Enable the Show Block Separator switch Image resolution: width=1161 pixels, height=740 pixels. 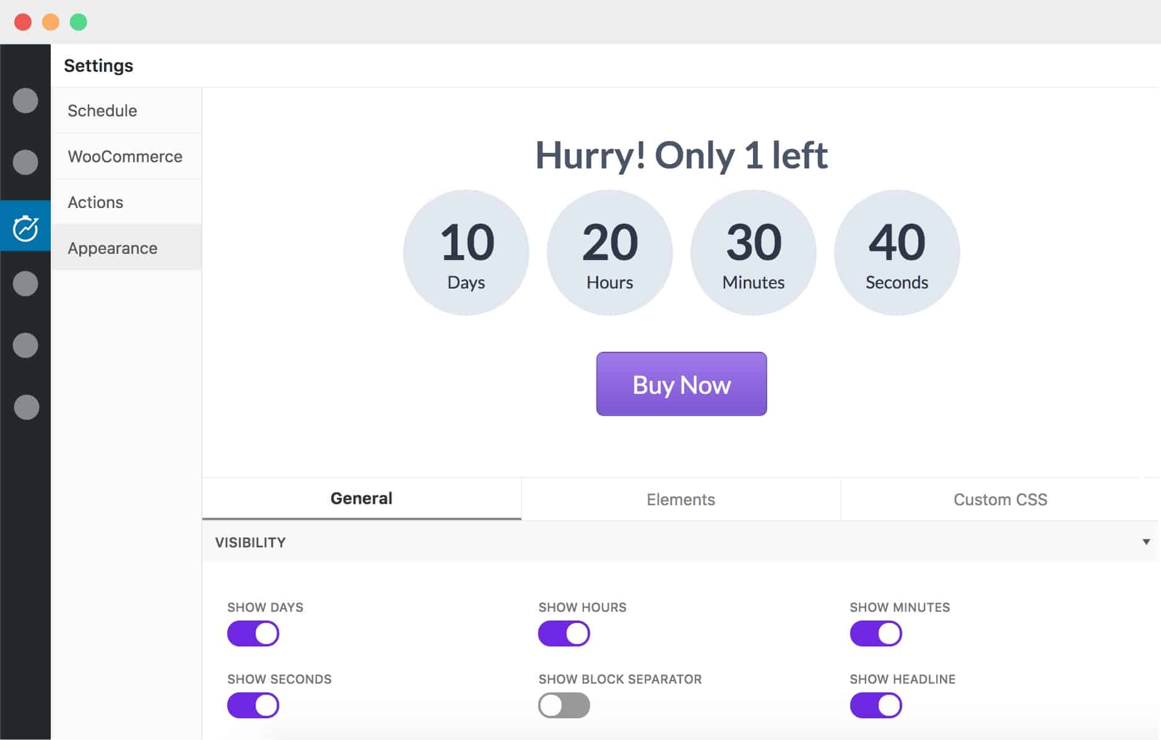564,705
